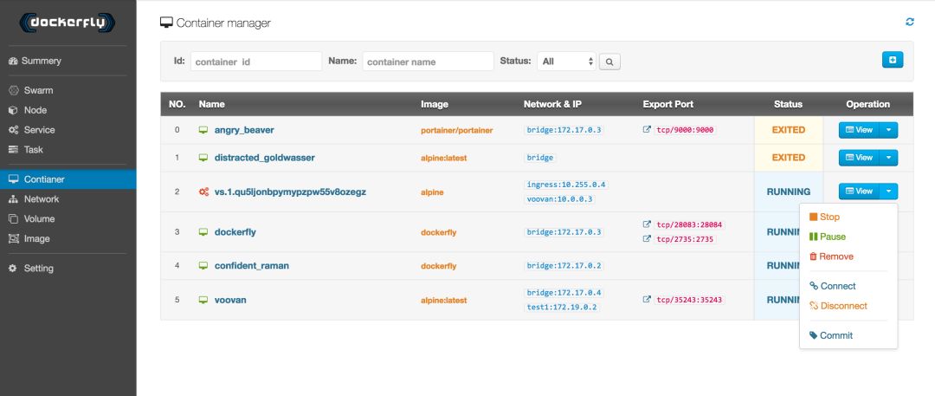935x396 pixels.
Task: Open external link icon for tcp/35243:35243
Action: [x=648, y=300]
